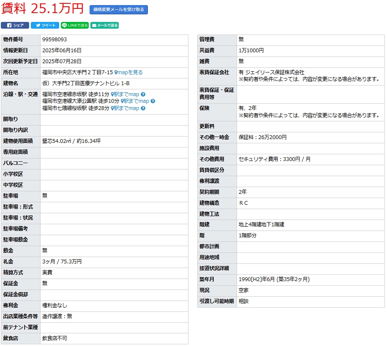Click the help icon on the 赤坂駅 row
The image size is (387, 346).
coord(143,94)
